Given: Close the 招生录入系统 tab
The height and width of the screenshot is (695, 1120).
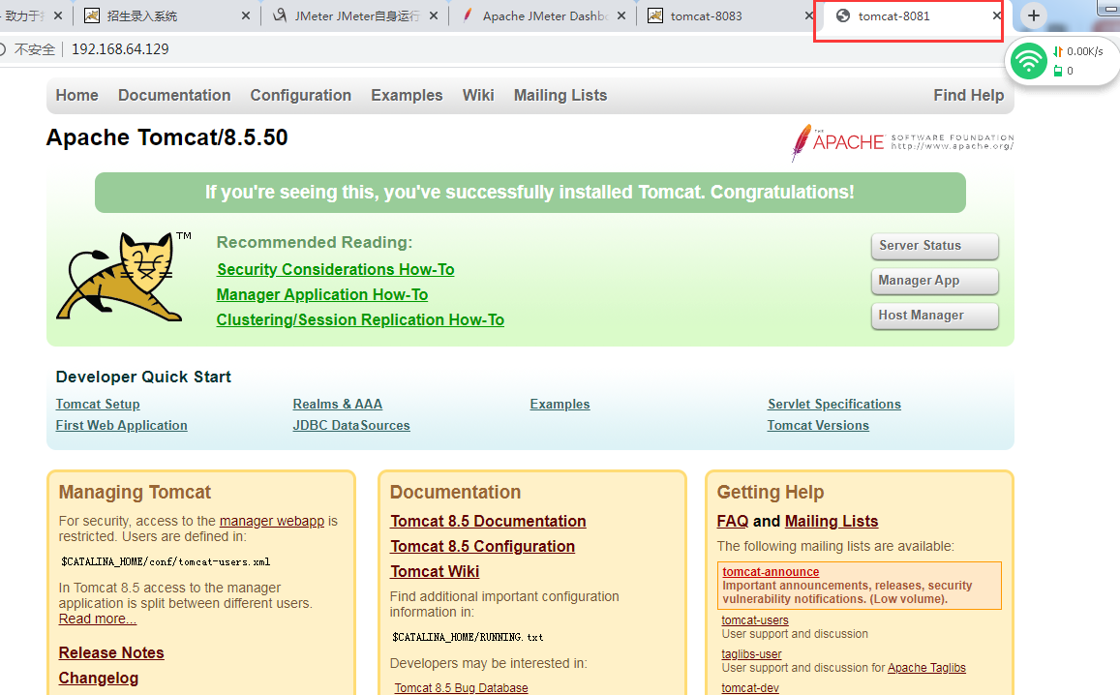Looking at the screenshot, I should [x=246, y=15].
